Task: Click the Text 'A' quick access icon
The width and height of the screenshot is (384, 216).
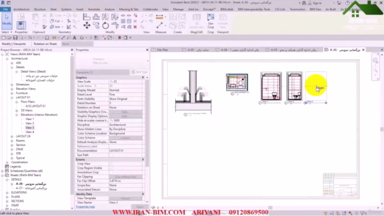Action: pyautogui.click(x=74, y=38)
